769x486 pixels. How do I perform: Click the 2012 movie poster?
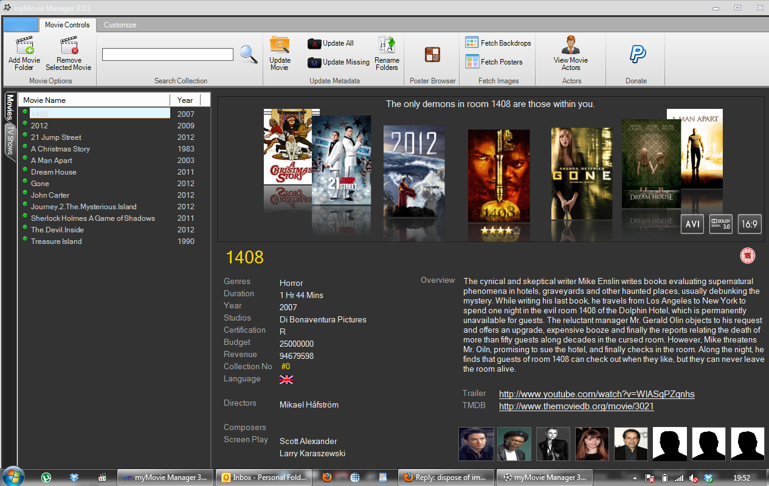[414, 172]
